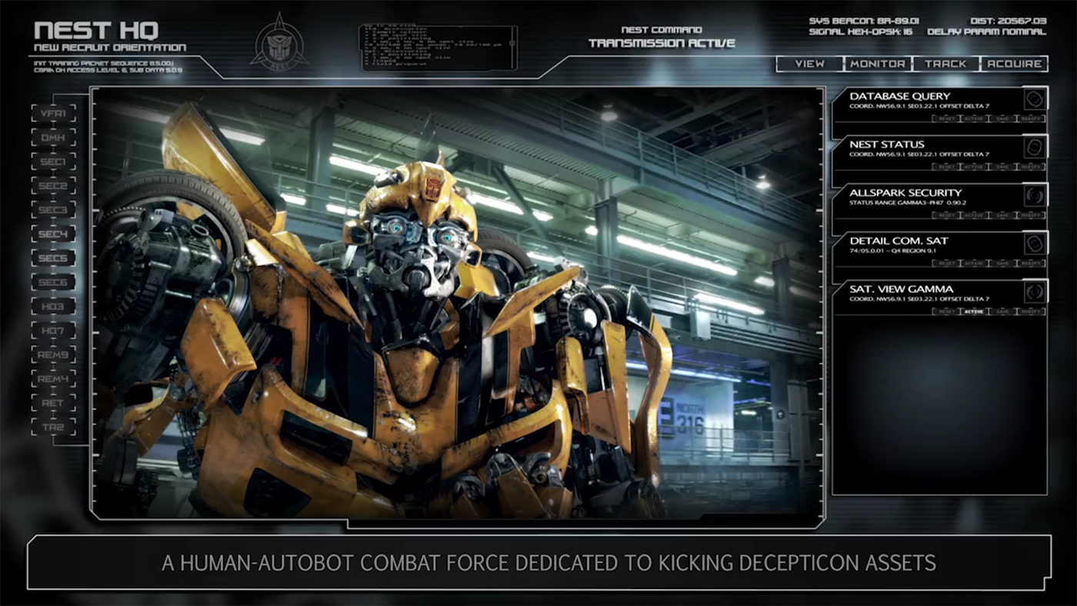Click SAVE under Sat. View Gamma
The width and height of the screenshot is (1077, 606).
[1002, 311]
